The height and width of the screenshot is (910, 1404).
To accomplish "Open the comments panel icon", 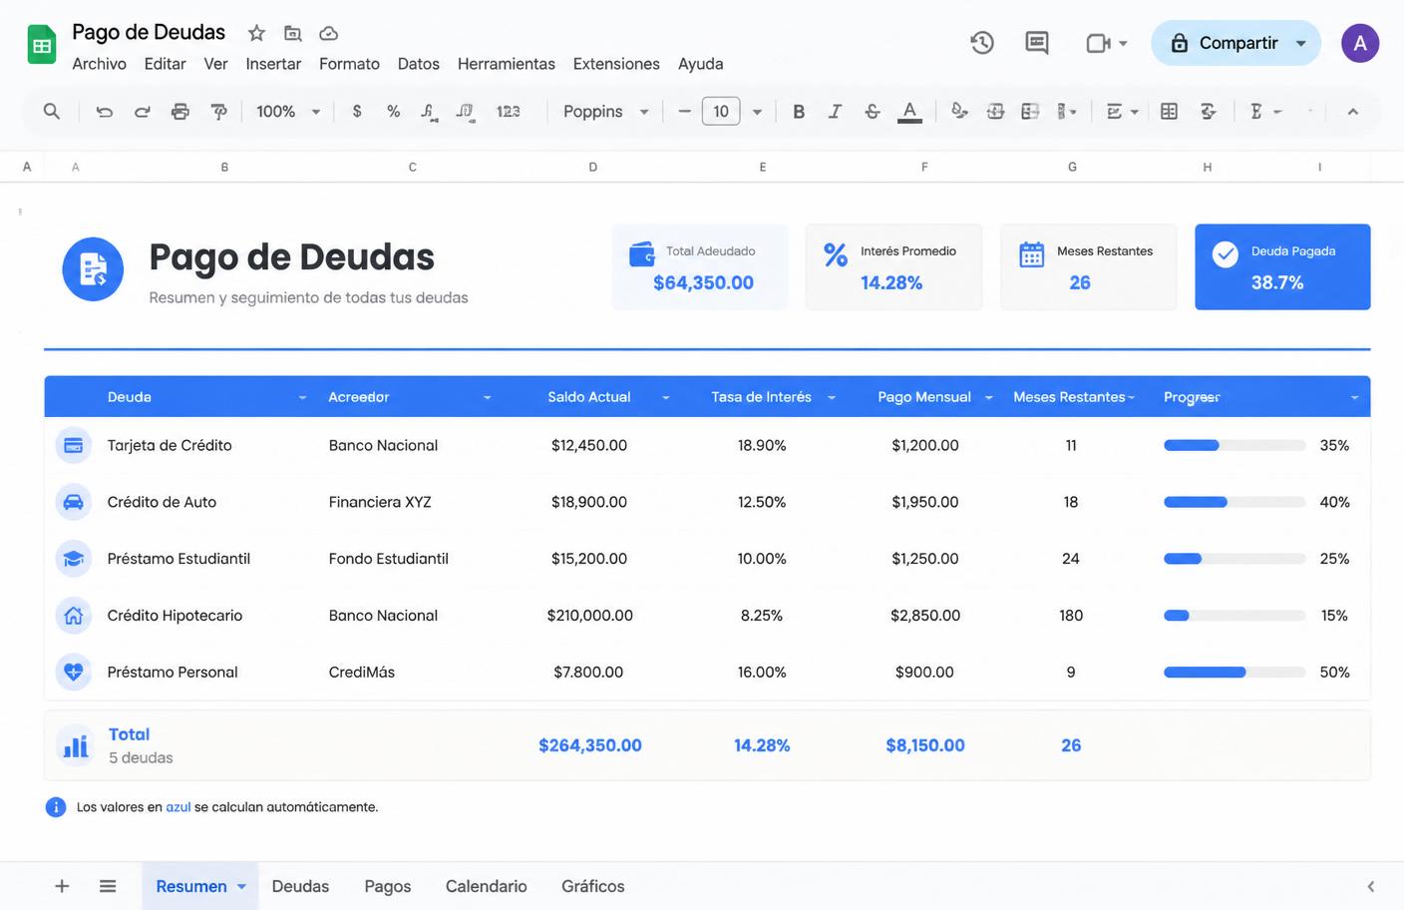I will 1037,43.
